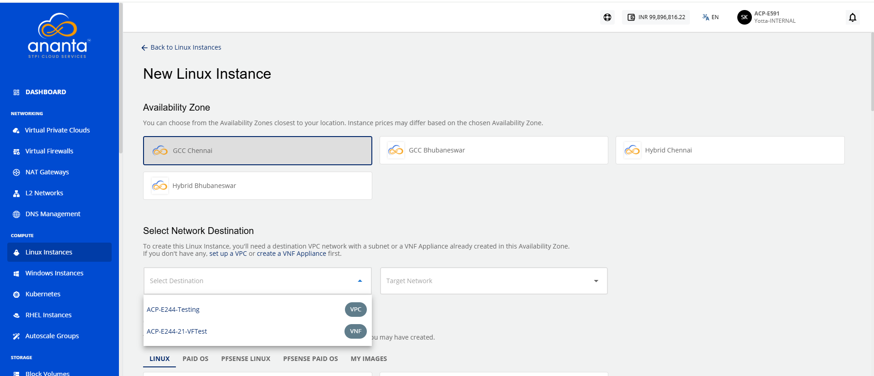Image resolution: width=874 pixels, height=376 pixels.
Task: Click the Dashboard grid icon
Action: pos(16,92)
